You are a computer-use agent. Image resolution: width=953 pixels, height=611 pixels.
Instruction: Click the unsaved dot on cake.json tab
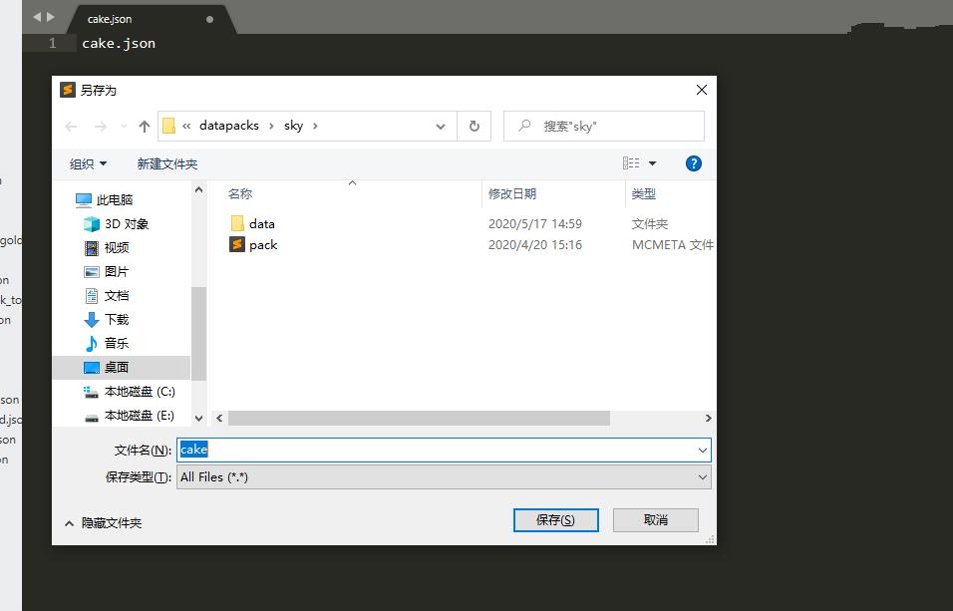click(x=209, y=20)
